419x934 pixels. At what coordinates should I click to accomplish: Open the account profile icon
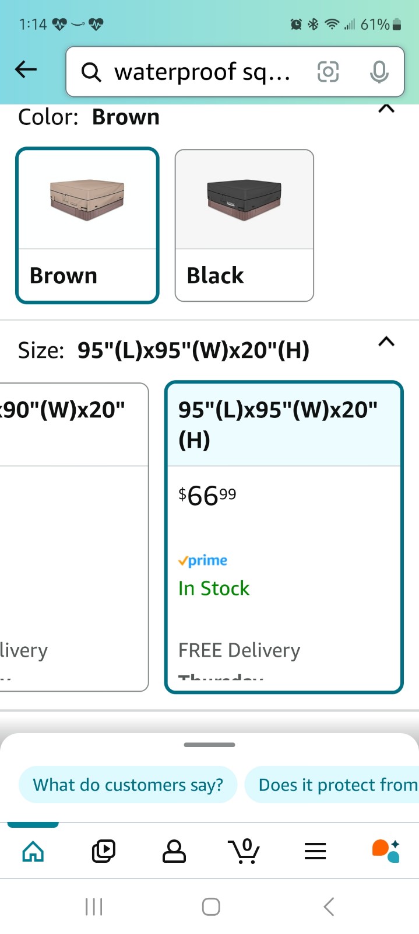point(174,851)
